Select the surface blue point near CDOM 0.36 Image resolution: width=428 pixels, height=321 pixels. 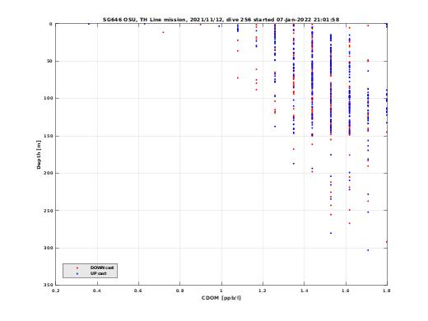(89, 24)
